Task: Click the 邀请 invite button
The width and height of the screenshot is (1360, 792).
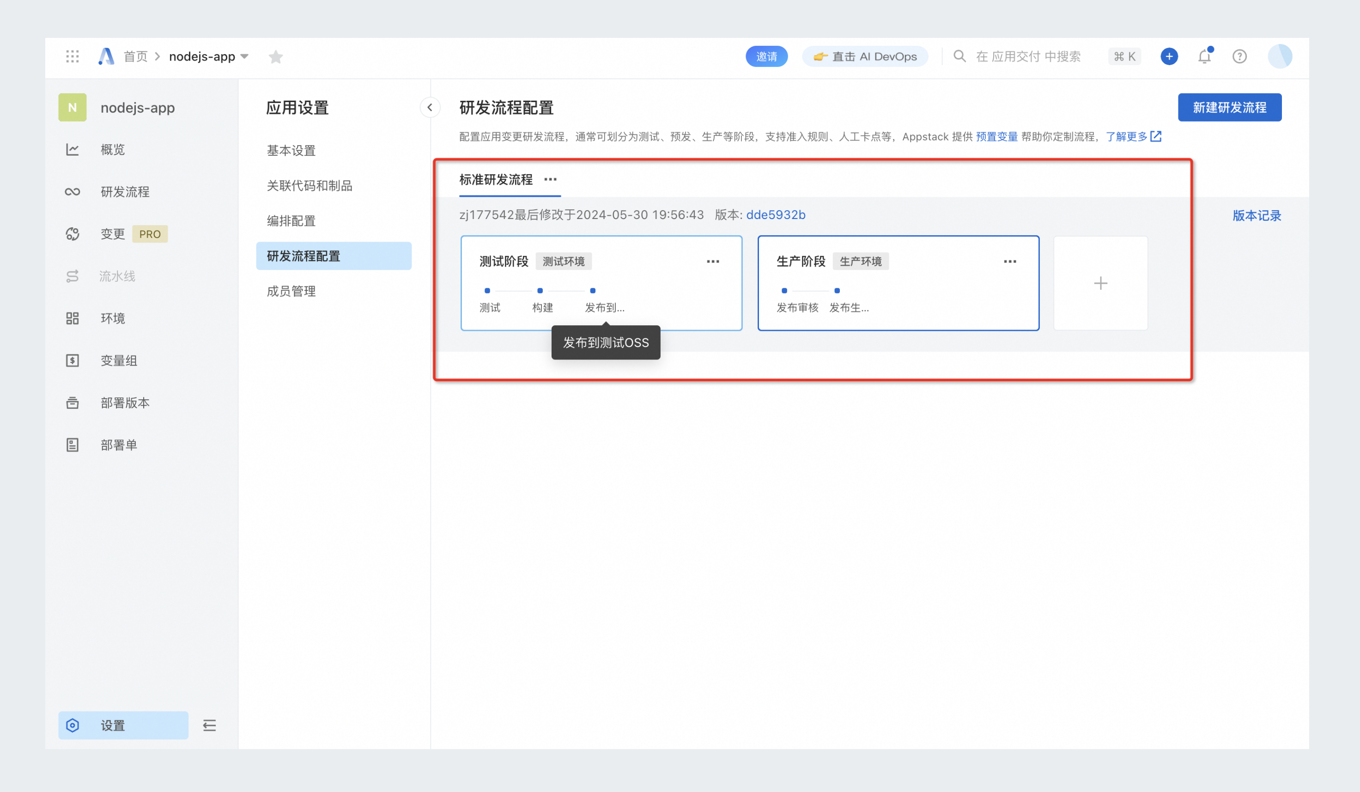Action: (766, 56)
